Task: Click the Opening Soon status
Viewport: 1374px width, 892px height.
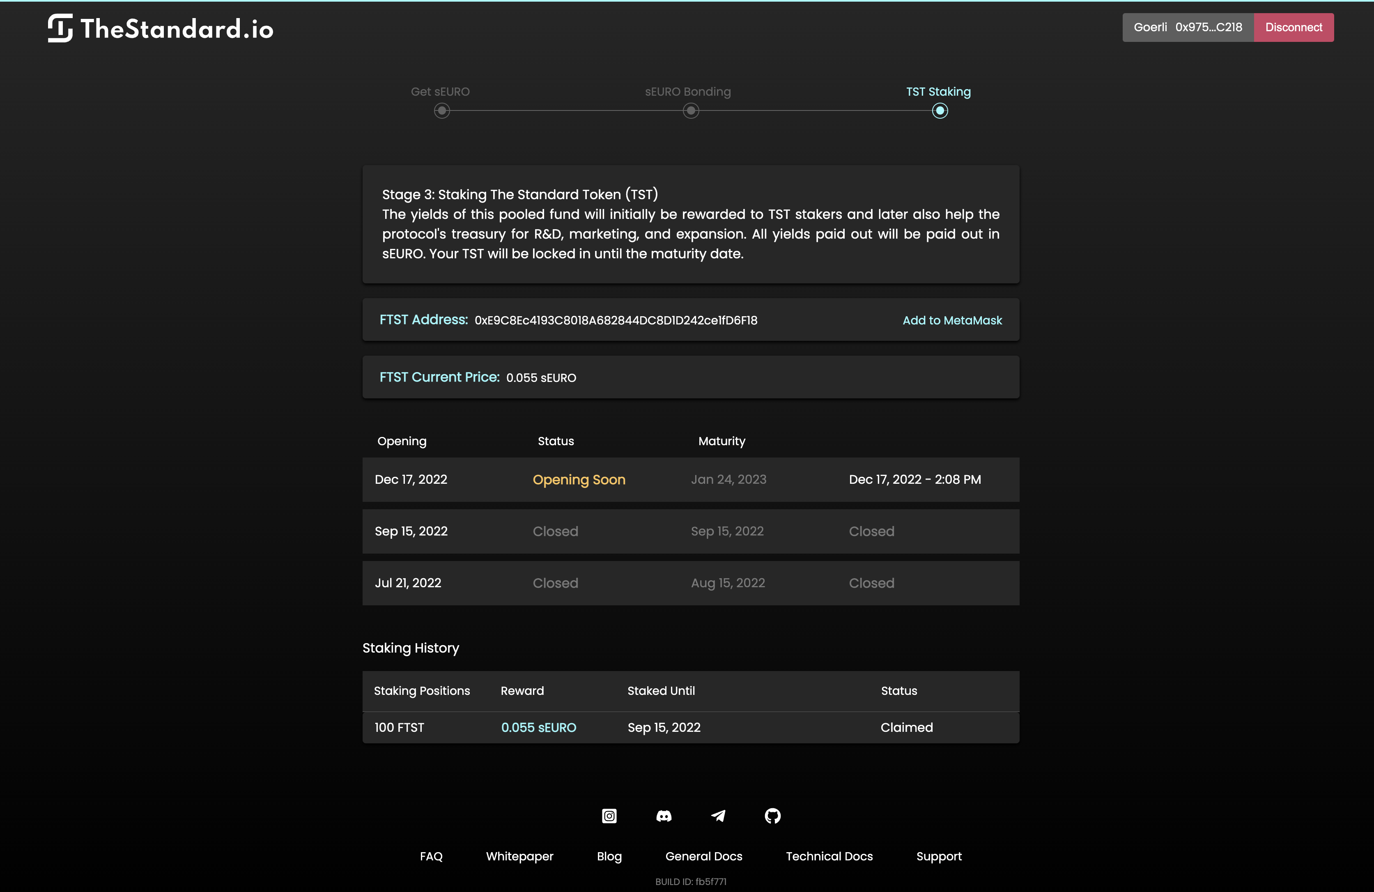Action: [579, 480]
